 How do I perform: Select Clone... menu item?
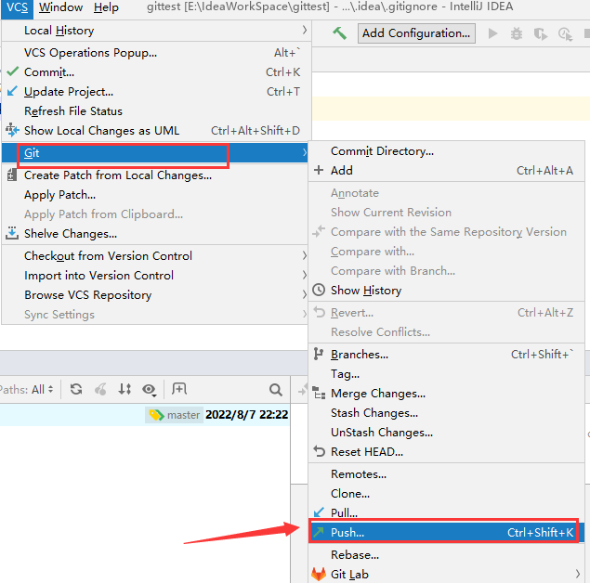click(446, 494)
